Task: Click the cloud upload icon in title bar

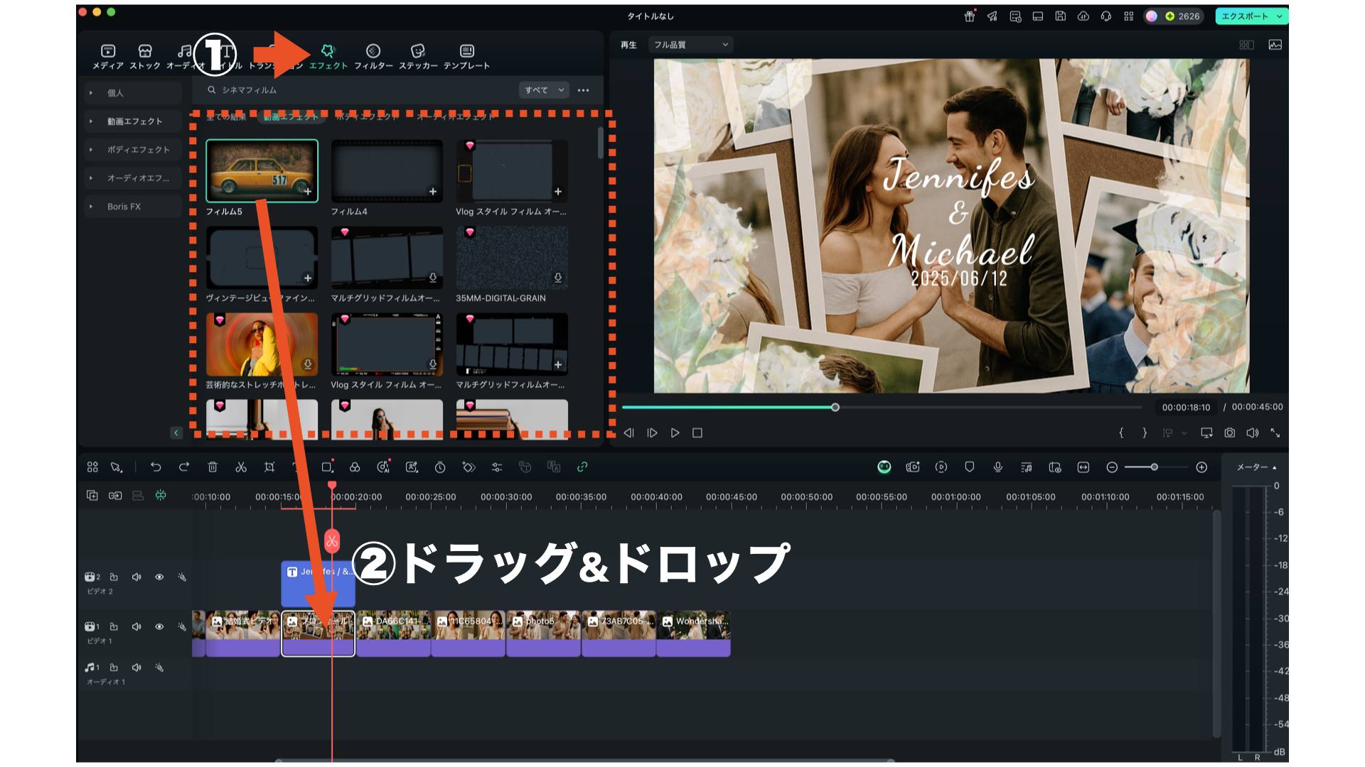Action: pyautogui.click(x=1083, y=16)
